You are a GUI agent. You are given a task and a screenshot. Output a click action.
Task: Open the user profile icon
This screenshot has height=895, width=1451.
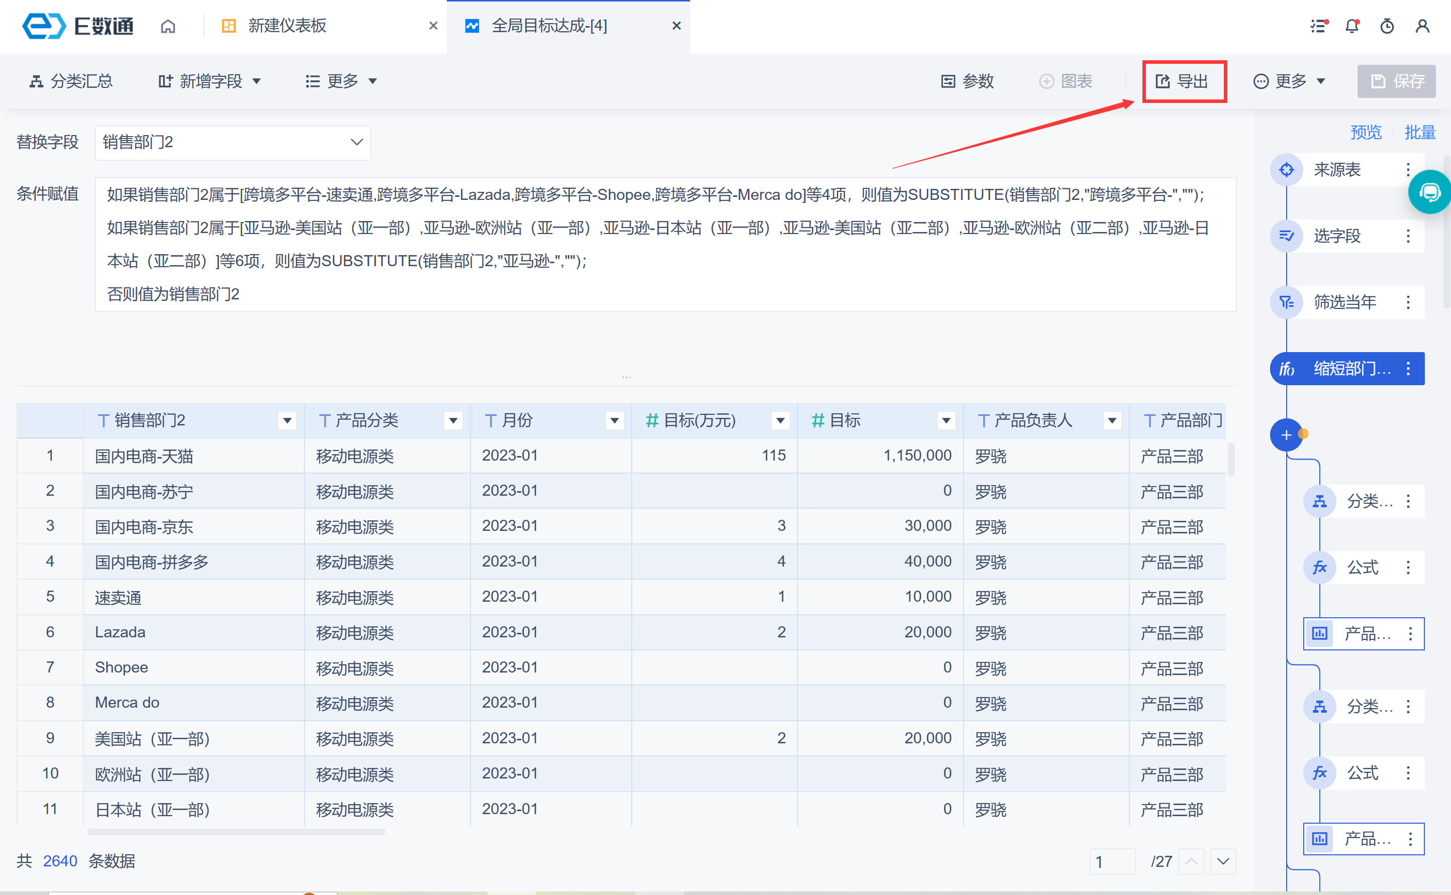(x=1422, y=26)
